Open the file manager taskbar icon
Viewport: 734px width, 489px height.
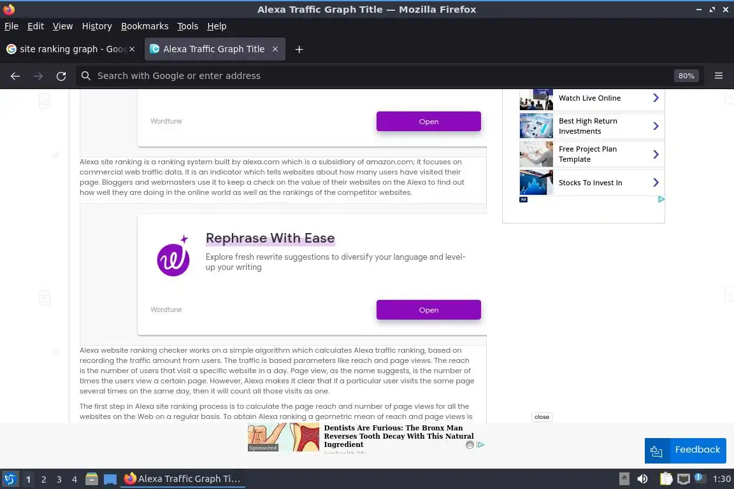coord(92,479)
